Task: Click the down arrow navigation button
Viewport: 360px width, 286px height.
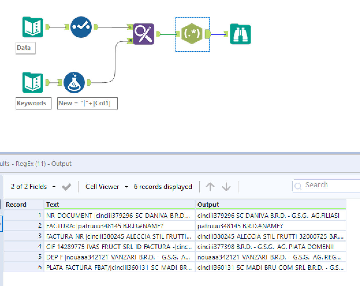Action: click(x=226, y=186)
